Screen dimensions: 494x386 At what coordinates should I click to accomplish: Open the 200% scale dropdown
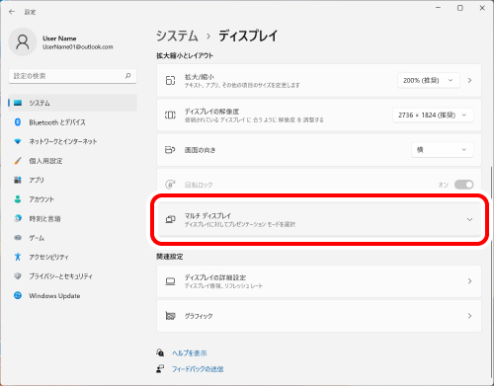[x=429, y=80]
